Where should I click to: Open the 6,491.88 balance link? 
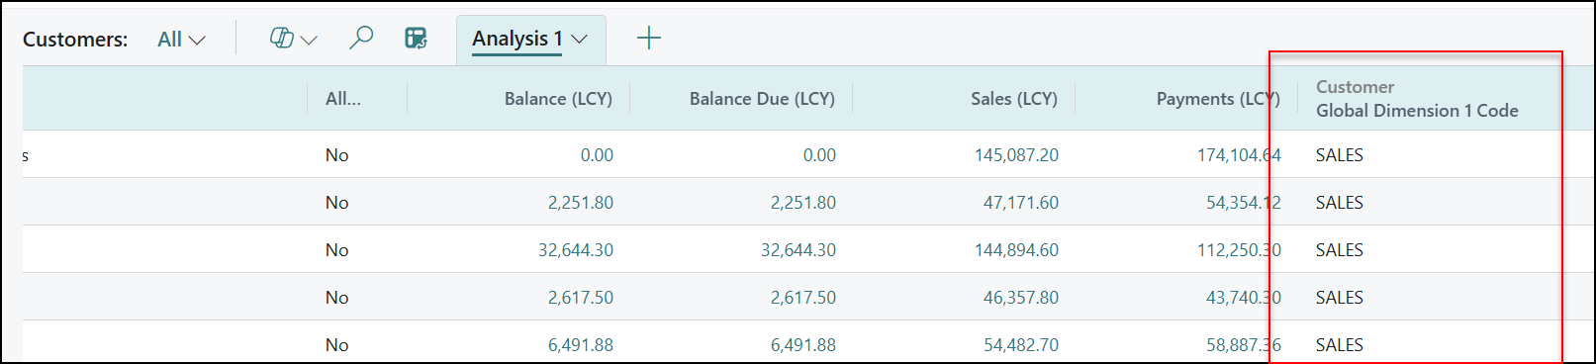click(581, 345)
